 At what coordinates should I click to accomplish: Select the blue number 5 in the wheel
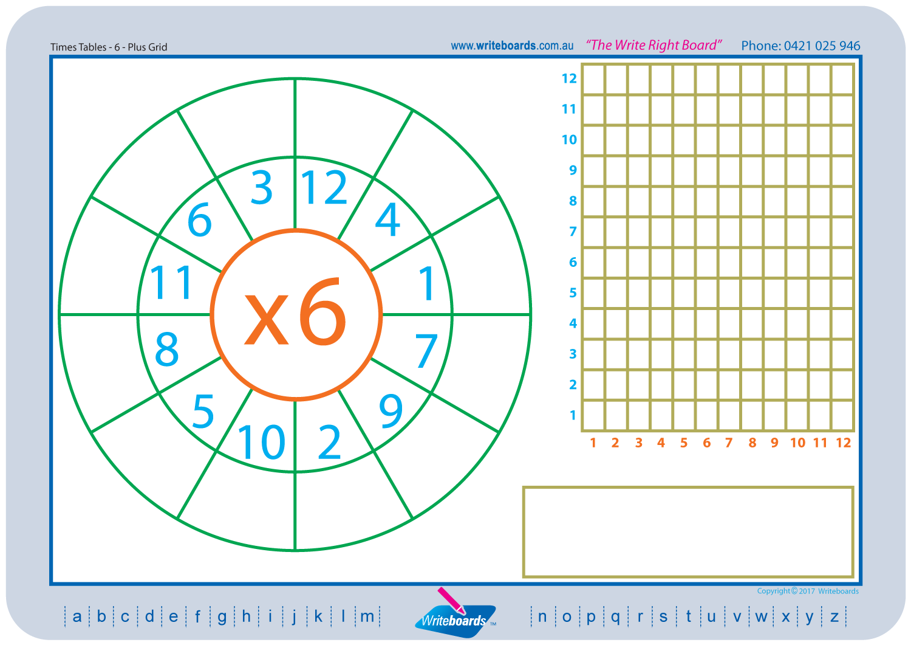pyautogui.click(x=203, y=412)
